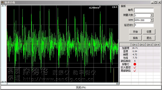Click the red alarm light indicator for CH-1
Image resolution: width=162 pixels, height=90 pixels.
pos(135,64)
